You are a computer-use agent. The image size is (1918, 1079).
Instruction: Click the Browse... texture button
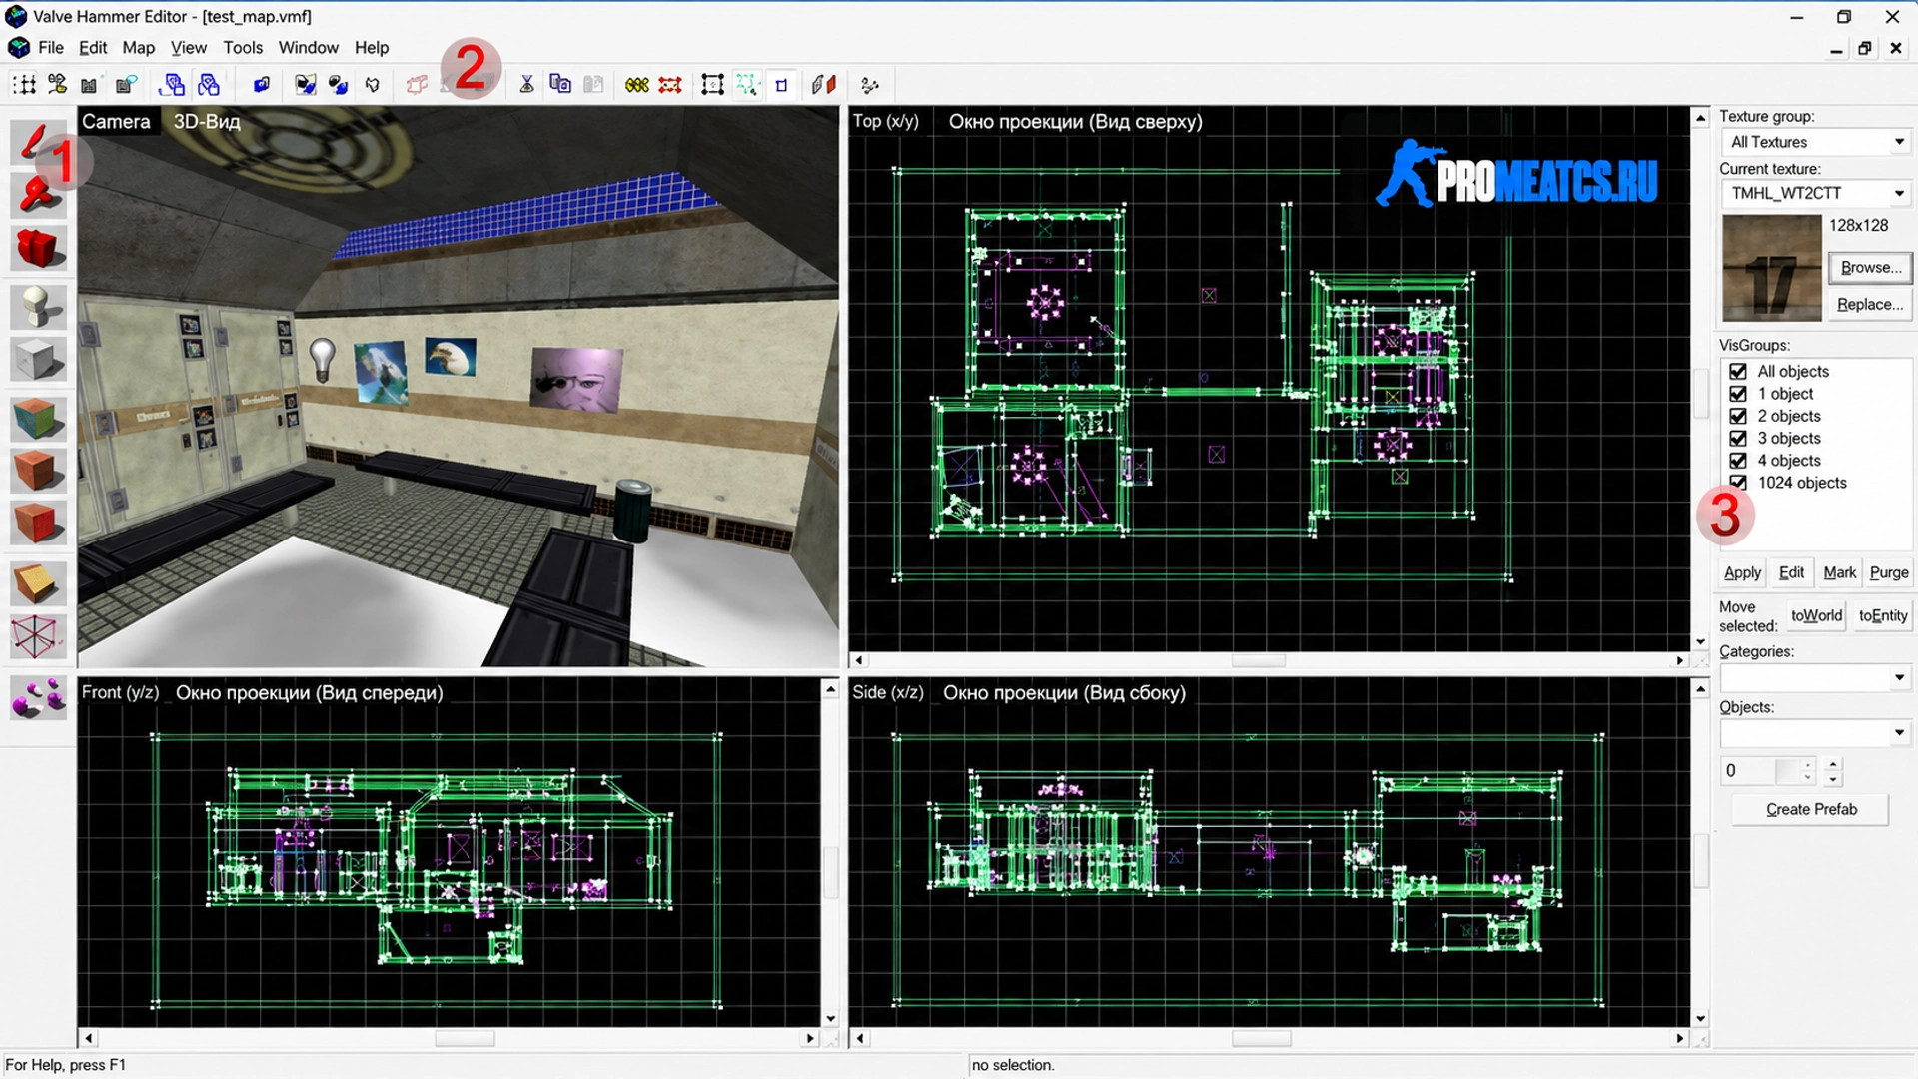[1870, 267]
